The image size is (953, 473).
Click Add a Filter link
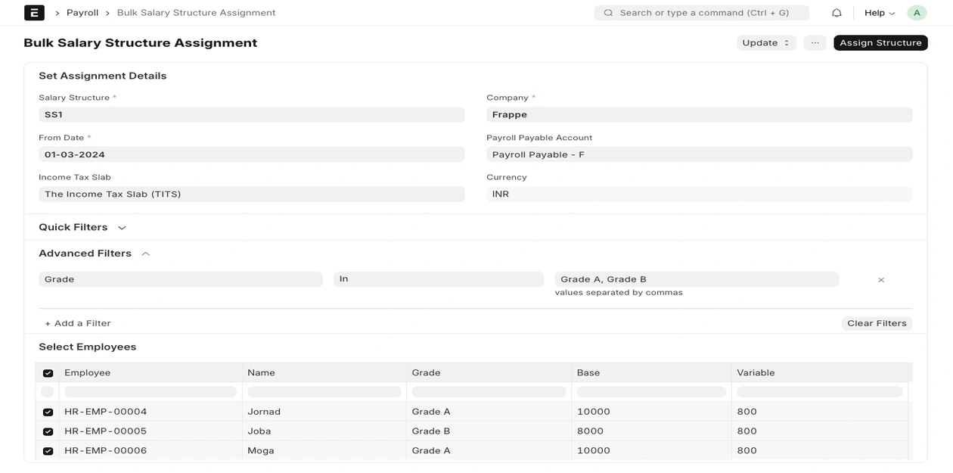coord(78,323)
